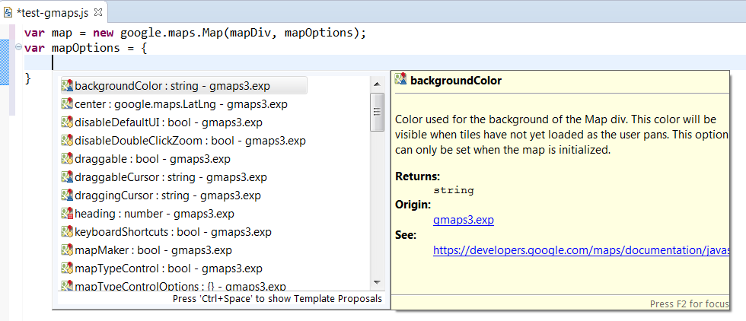Choose the heading : number proposal

point(148,214)
